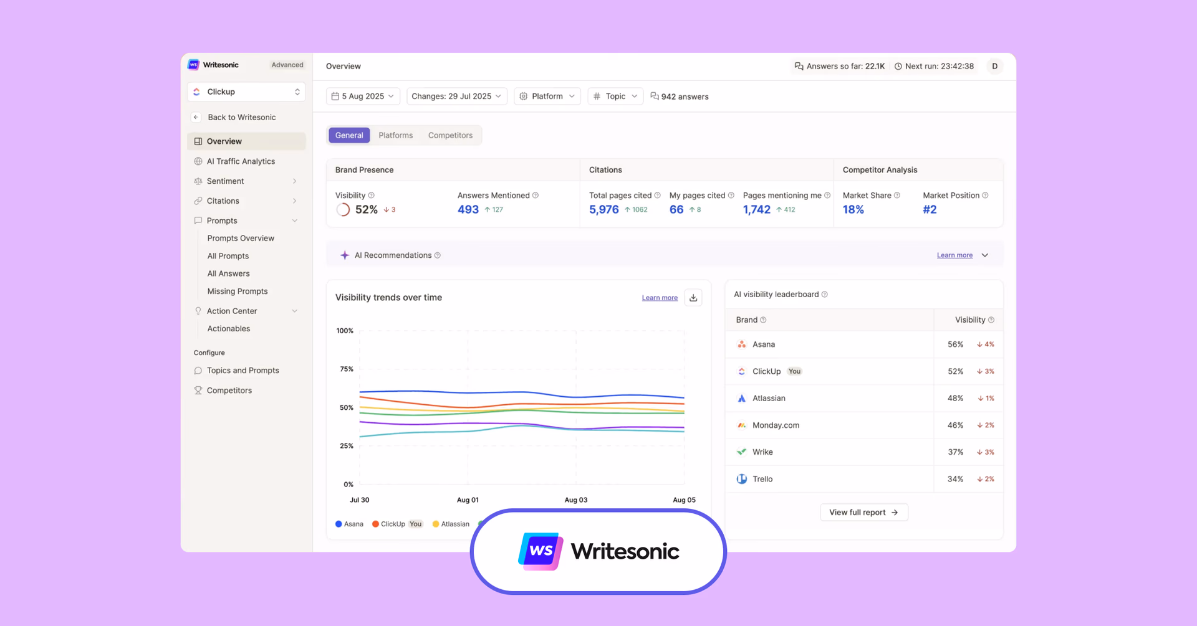Screen dimensions: 1197x626
Task: Switch to the Competitors tab
Action: pos(450,135)
